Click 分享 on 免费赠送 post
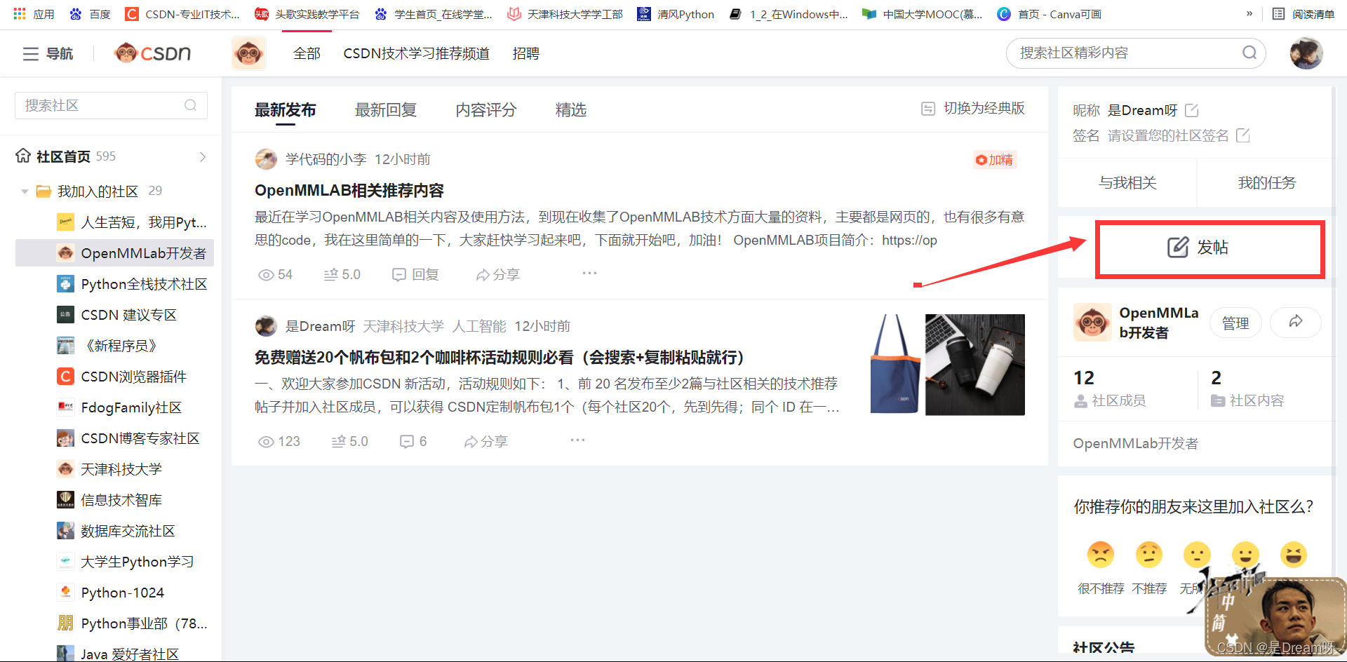The height and width of the screenshot is (662, 1347). click(x=485, y=442)
